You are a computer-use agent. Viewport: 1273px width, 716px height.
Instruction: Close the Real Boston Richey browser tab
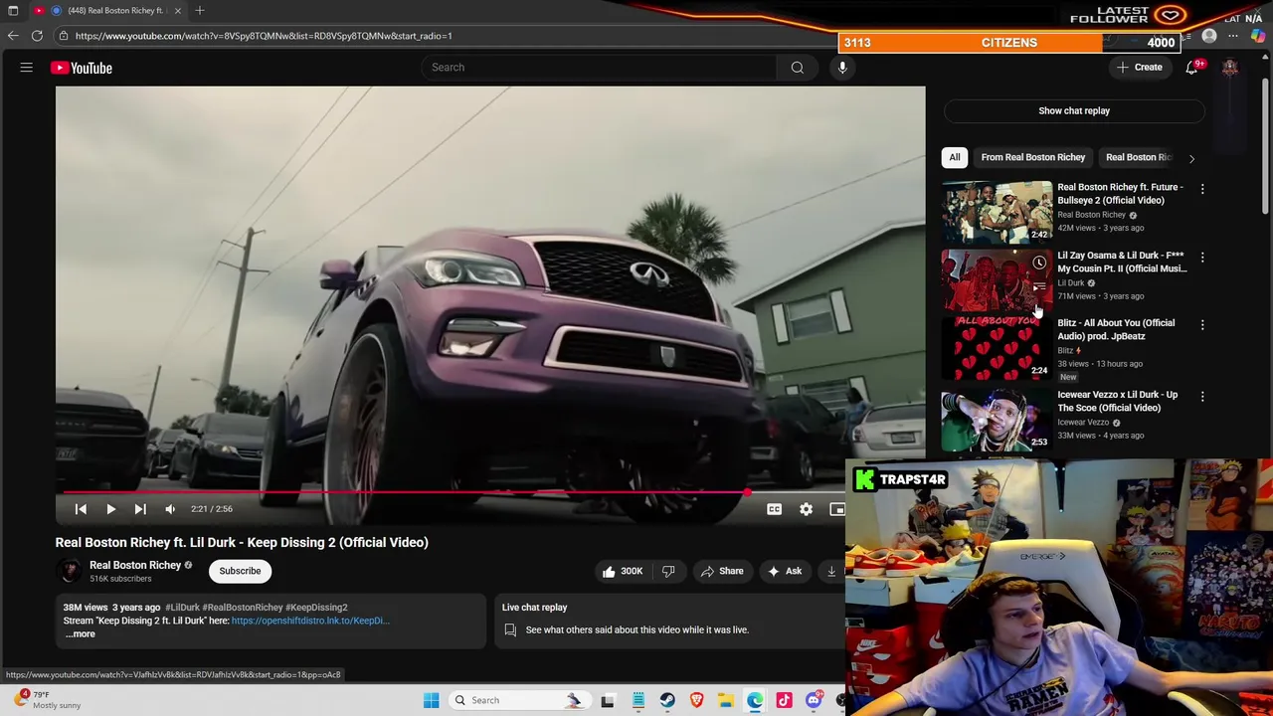(x=177, y=10)
